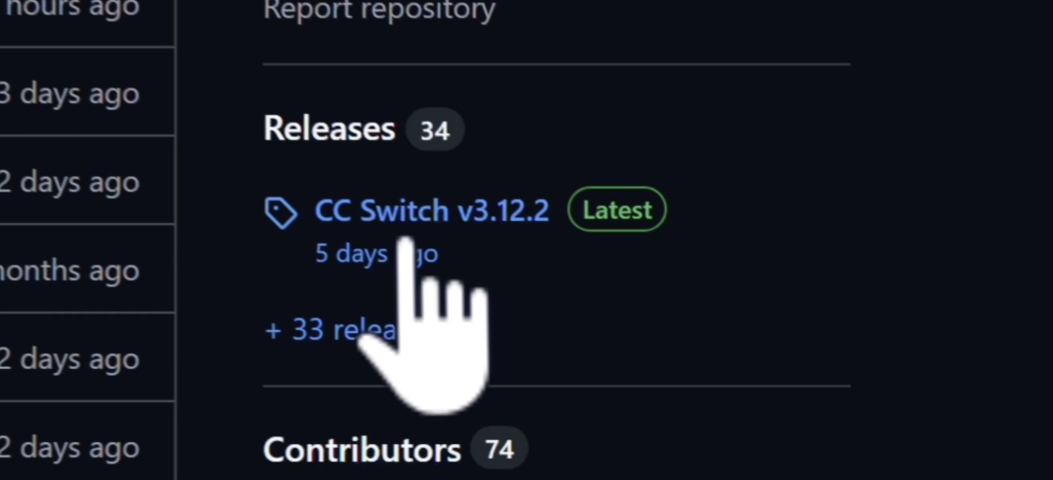Click the divider line above Releases heading
The height and width of the screenshot is (480, 1053).
[557, 64]
